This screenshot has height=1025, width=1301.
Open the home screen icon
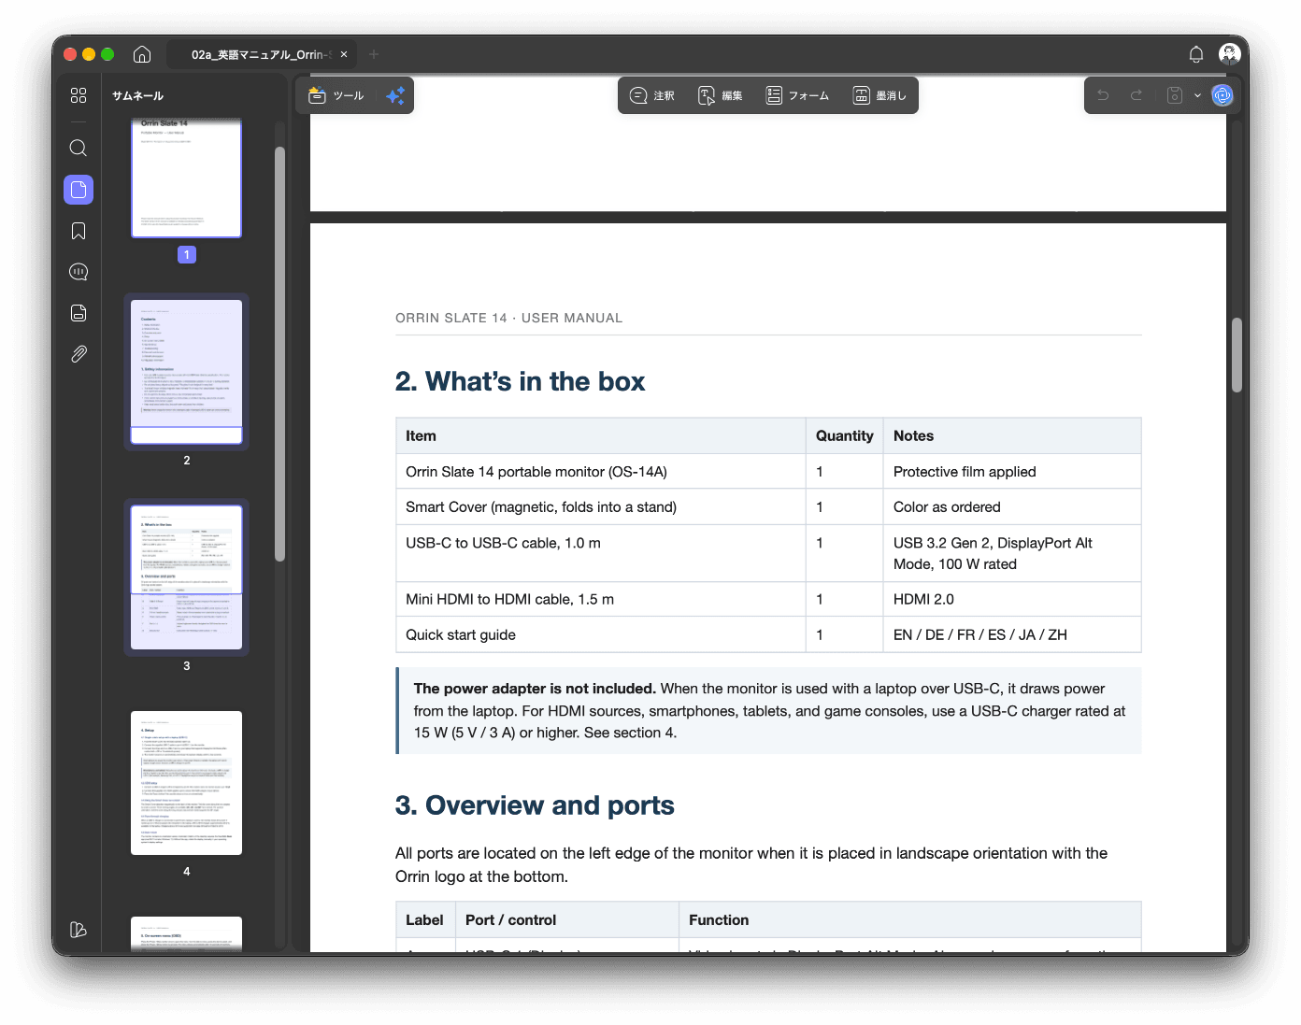coord(142,54)
